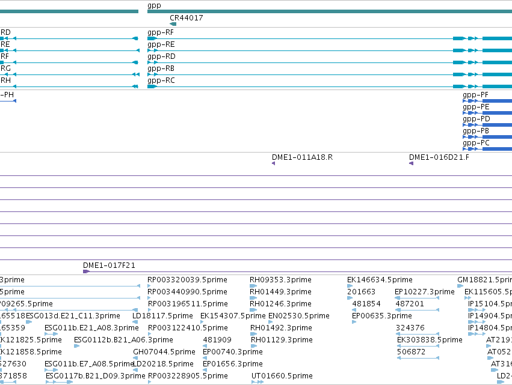Select EST RP003196511.5prime
This screenshot has height=385, width=512.
(188, 304)
